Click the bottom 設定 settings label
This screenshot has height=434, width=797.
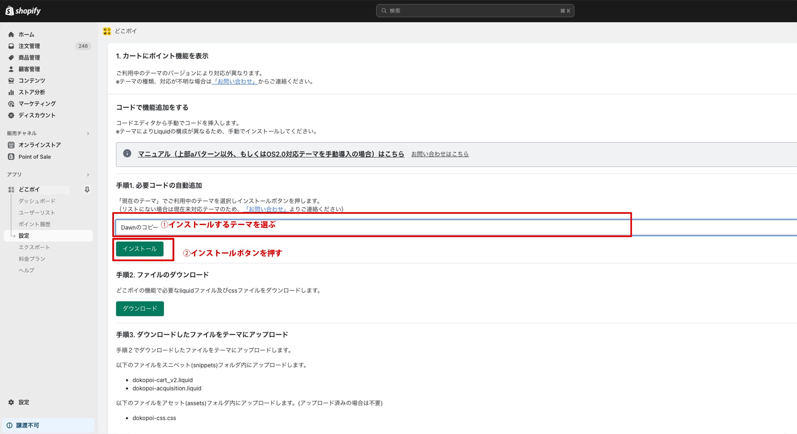click(x=24, y=402)
